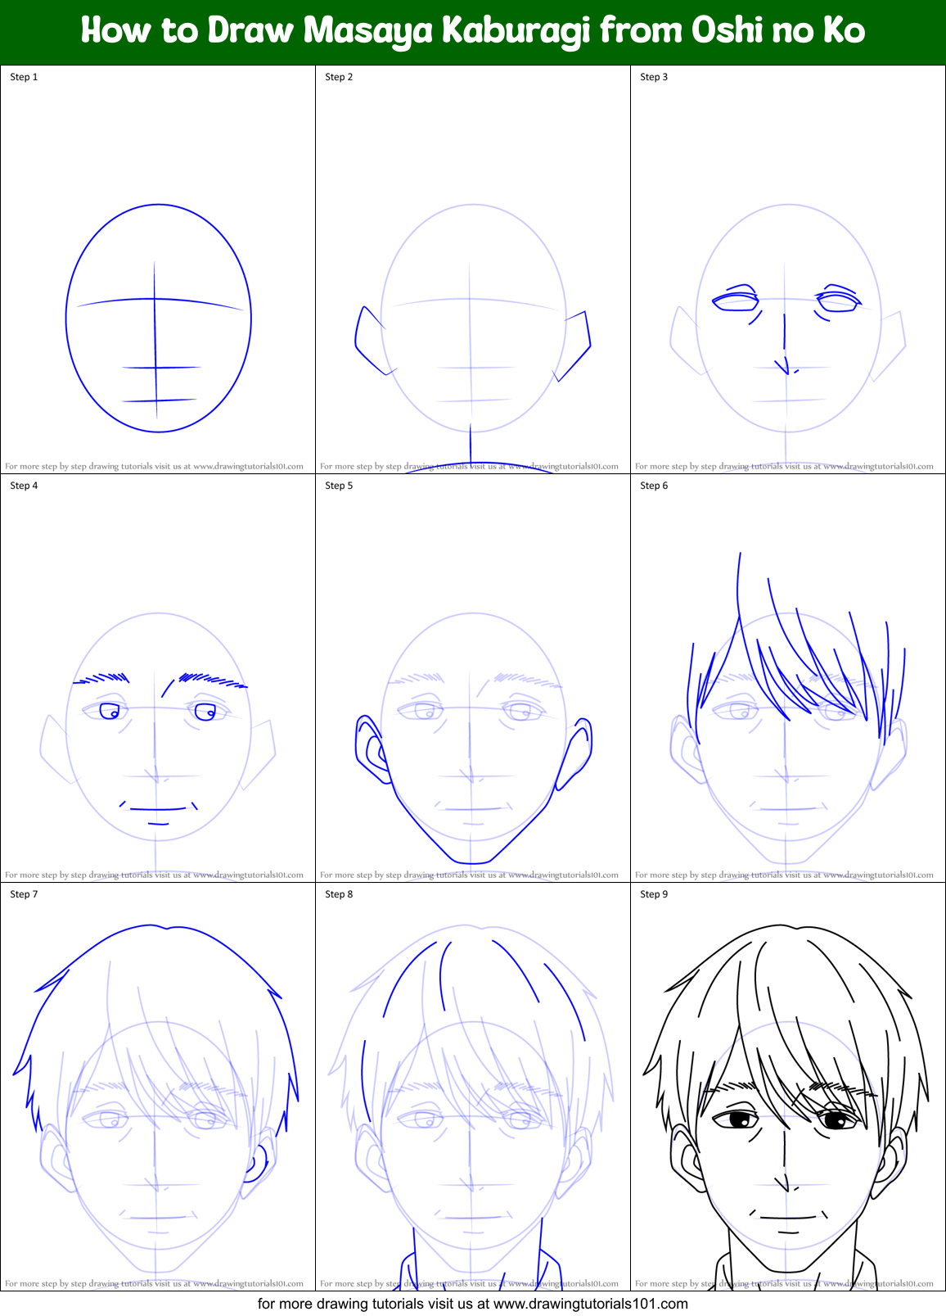
Task: Click the watermark text in the Step 1 panel
Action: tap(154, 466)
